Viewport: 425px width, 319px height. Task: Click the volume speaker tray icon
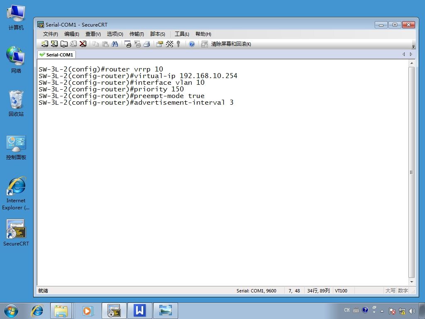coord(412,311)
